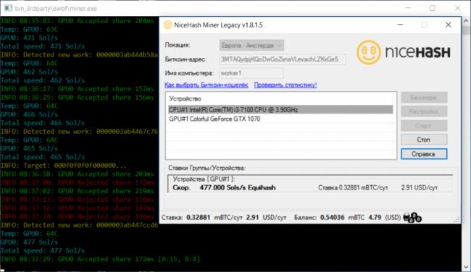471x272 pixels.
Task: Click the NiceHash smiley logo
Action: (369, 53)
